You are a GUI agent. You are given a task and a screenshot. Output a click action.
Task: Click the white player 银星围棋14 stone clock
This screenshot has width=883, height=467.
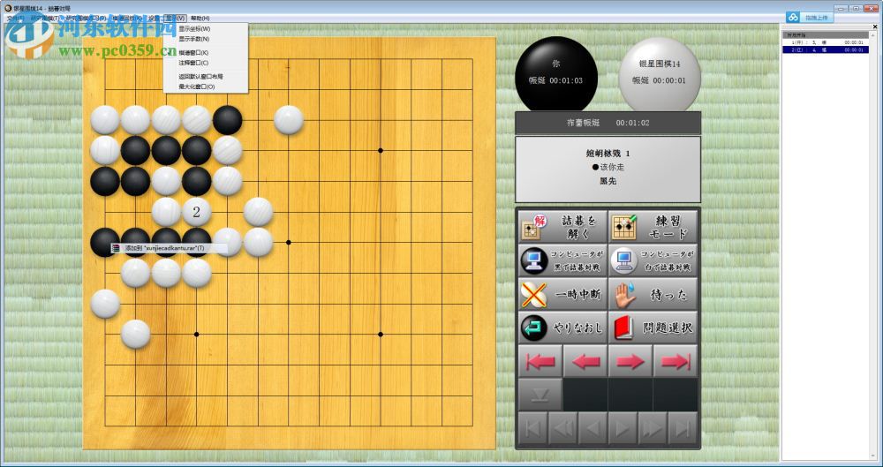(660, 74)
